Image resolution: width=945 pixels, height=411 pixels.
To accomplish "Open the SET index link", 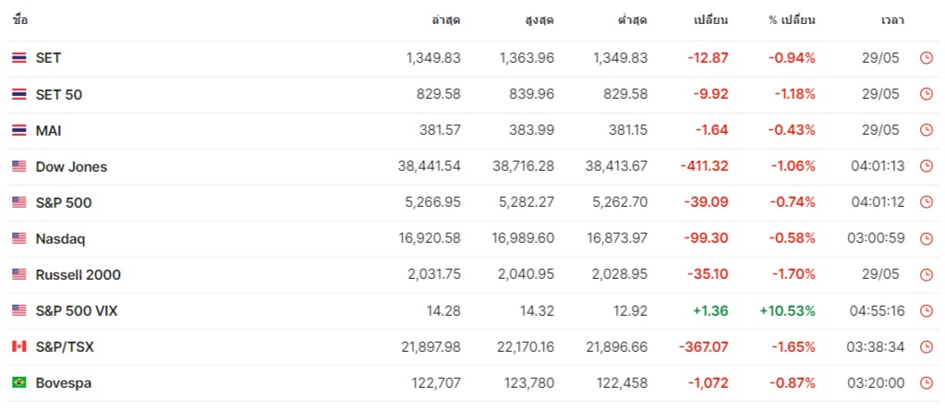I will coord(48,58).
